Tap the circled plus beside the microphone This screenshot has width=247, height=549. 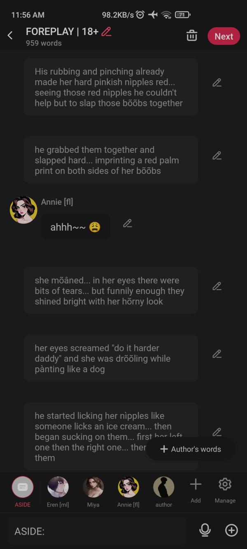[x=231, y=530]
